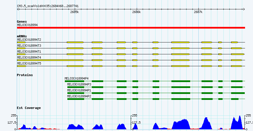
Task: Select the MELO3C018994T4 mRNA label
Action: 29,57
